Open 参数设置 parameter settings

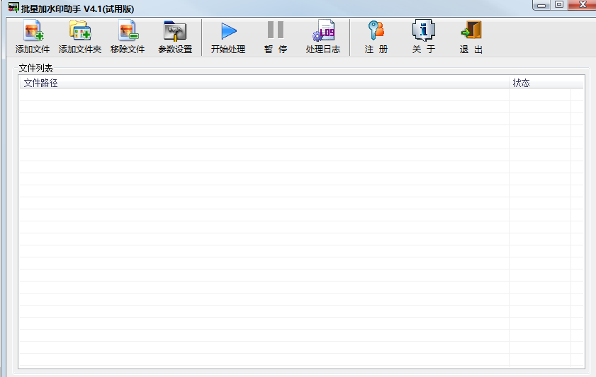(x=174, y=32)
